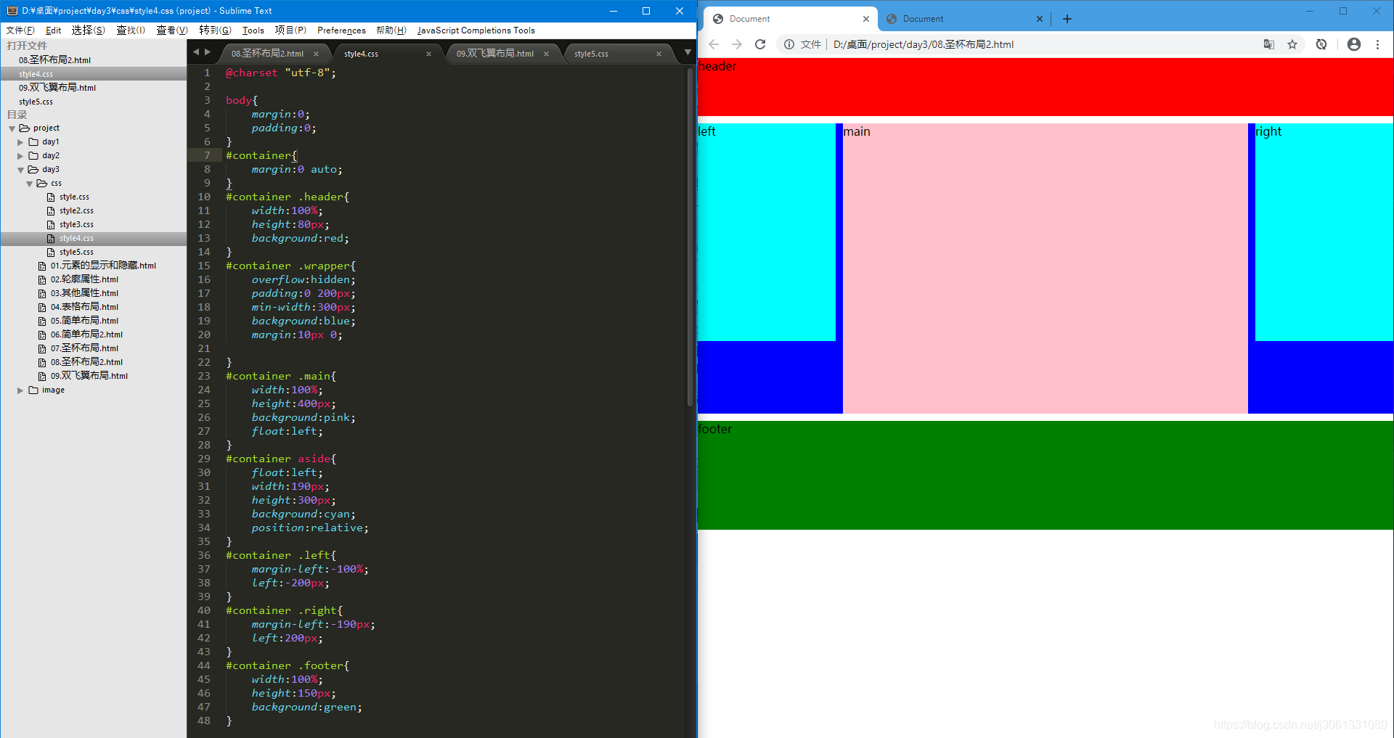The width and height of the screenshot is (1394, 738).
Task: Close the style4.css editor tab
Action: coord(428,54)
